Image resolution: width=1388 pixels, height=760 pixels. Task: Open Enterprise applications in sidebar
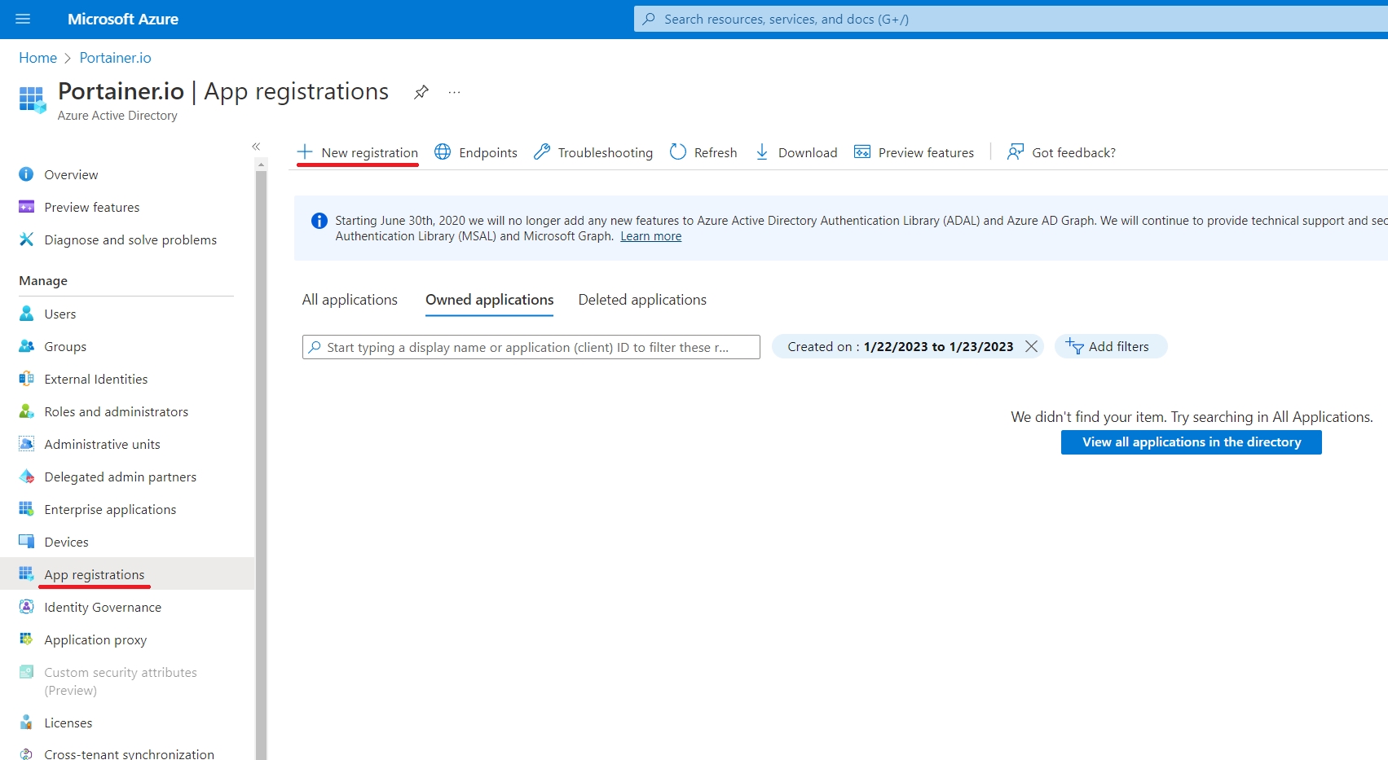[x=110, y=509]
